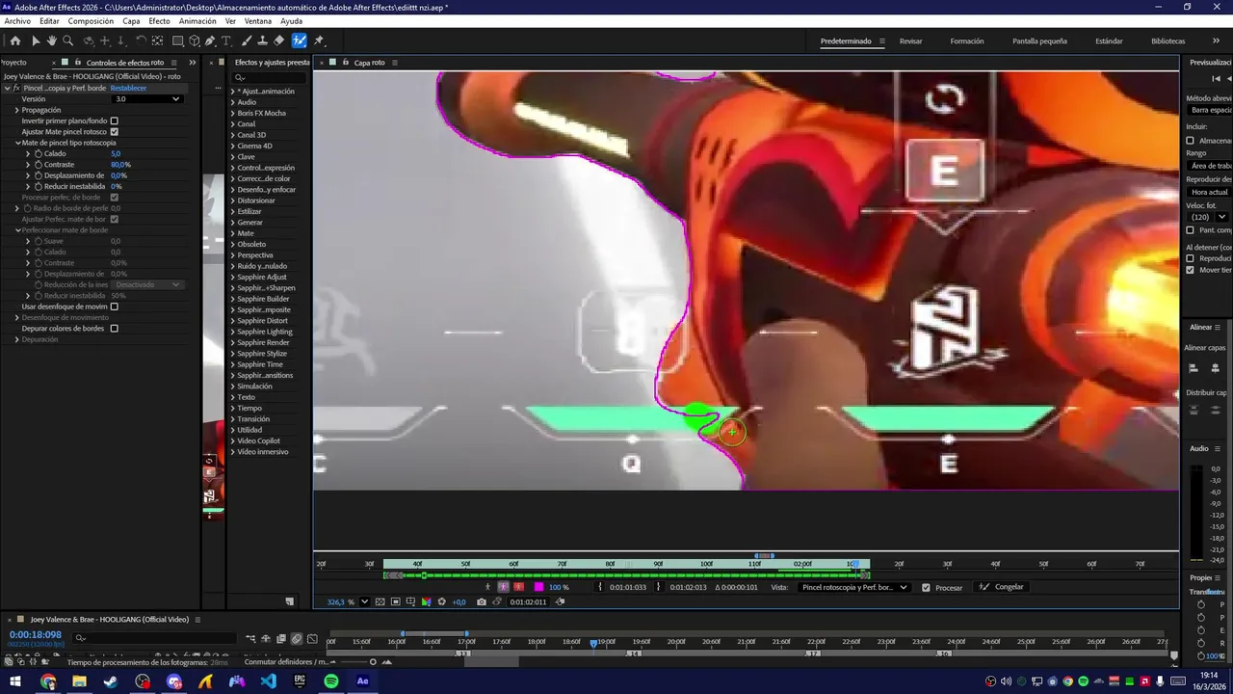
Task: Click the Congelar button
Action: point(1002,587)
